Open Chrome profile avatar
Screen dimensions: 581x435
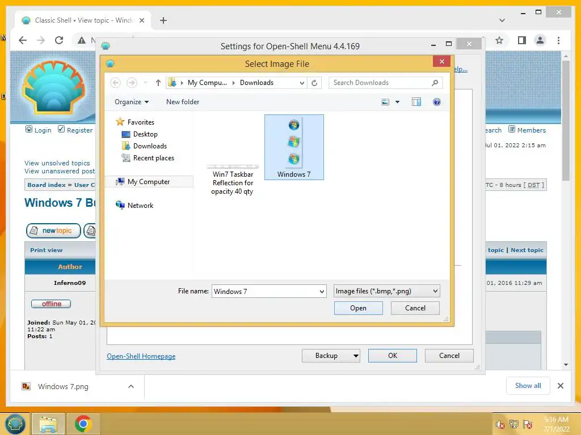click(540, 40)
